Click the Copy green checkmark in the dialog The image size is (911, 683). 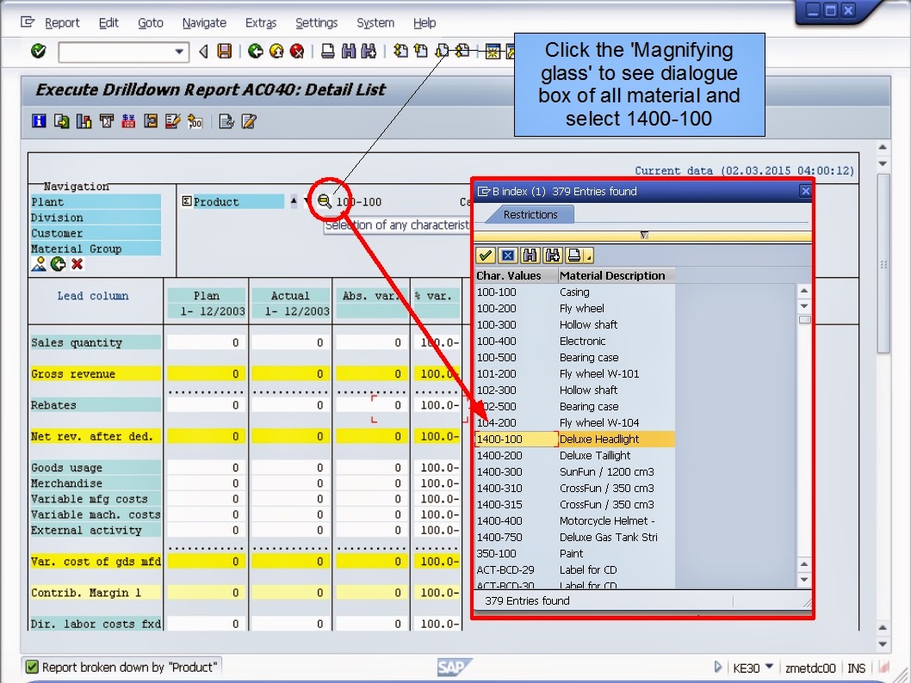coord(485,255)
